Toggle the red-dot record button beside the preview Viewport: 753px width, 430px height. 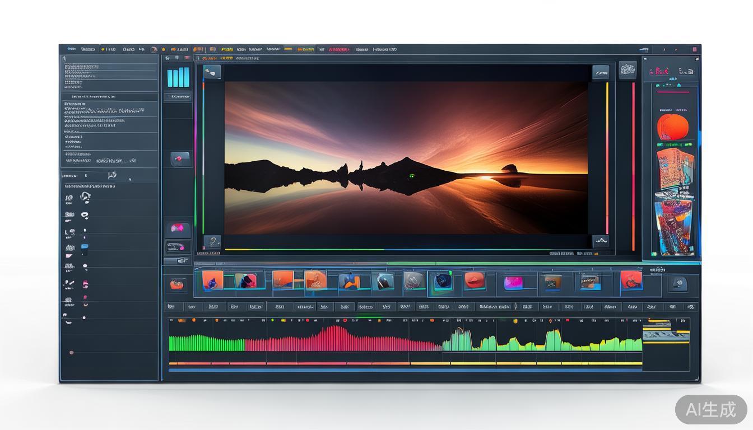click(179, 159)
